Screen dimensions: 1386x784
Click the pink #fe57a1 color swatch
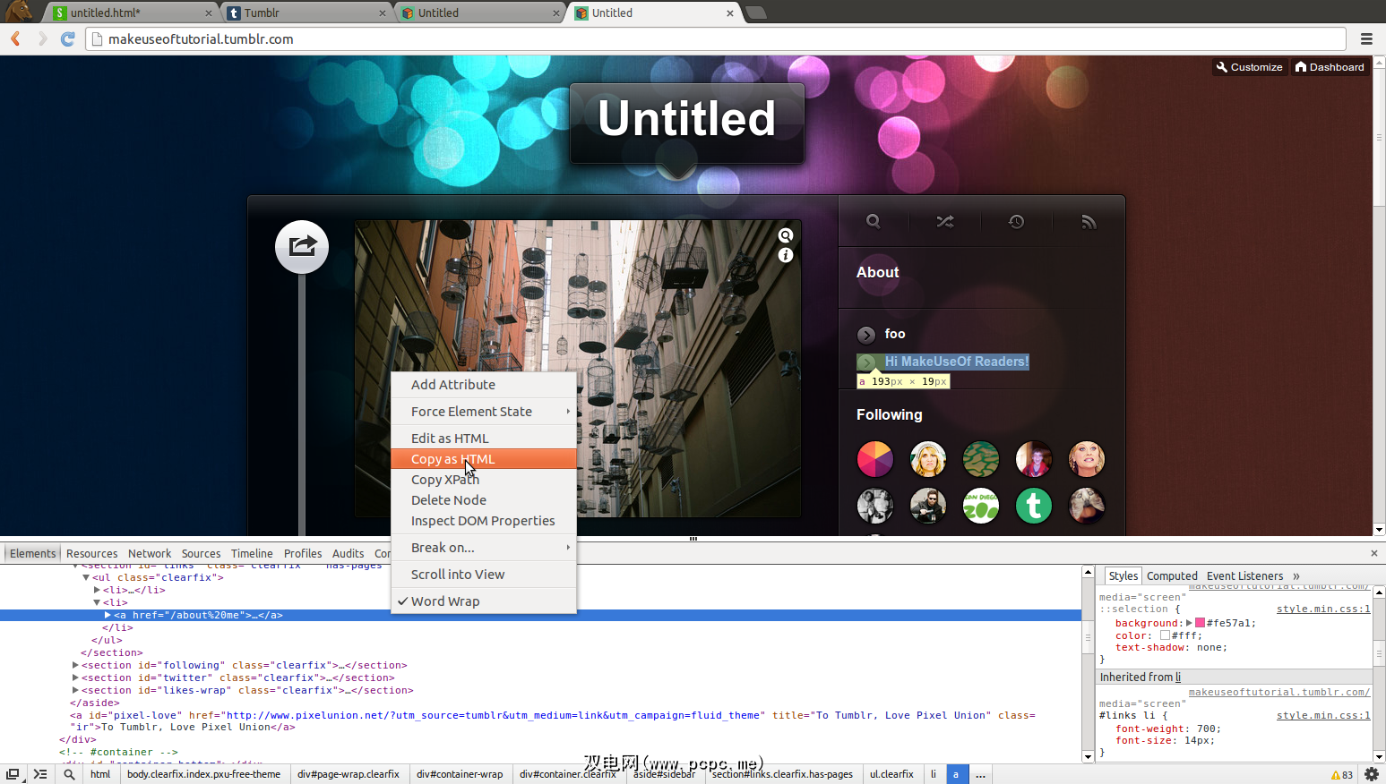[x=1201, y=623]
